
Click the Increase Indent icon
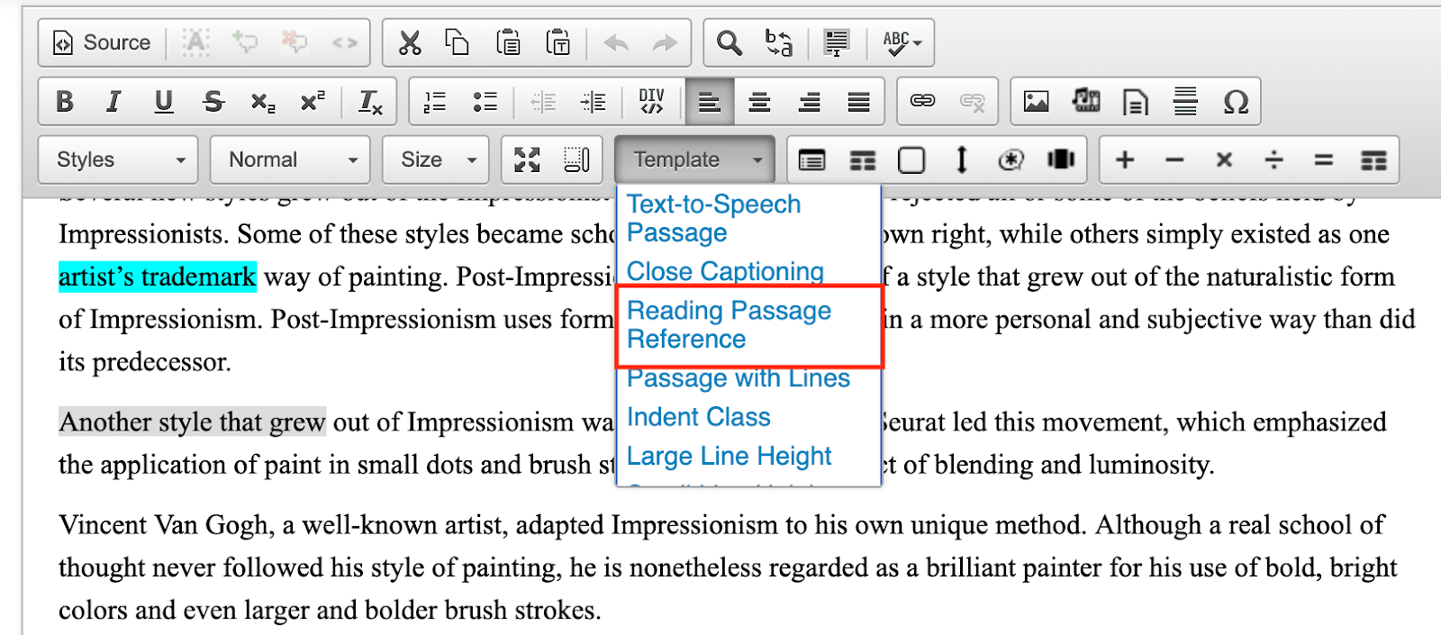coord(593,101)
